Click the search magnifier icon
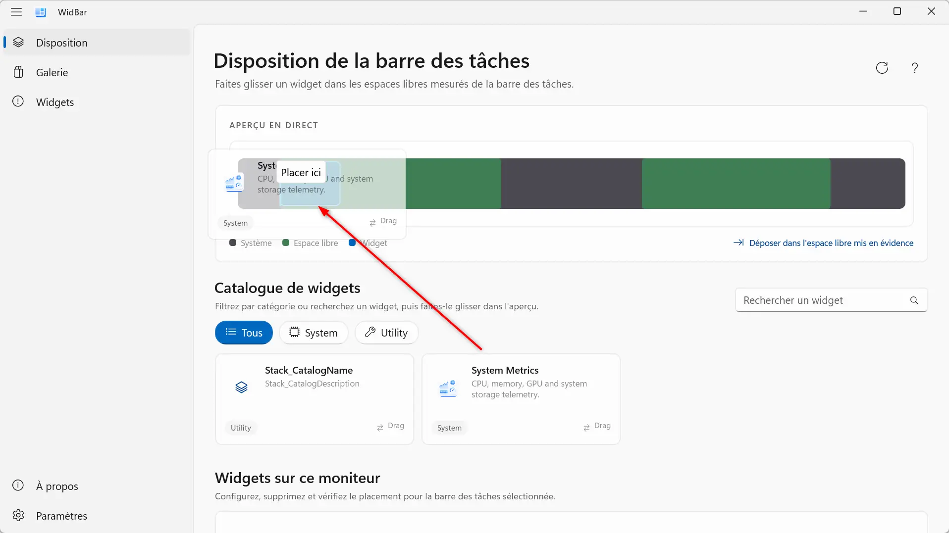The width and height of the screenshot is (949, 533). (914, 300)
